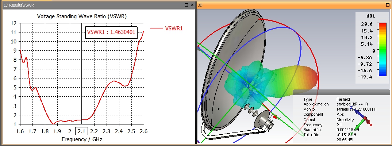Click the Rad. effic. value row
Screen dimensions: 392x146
331,130
